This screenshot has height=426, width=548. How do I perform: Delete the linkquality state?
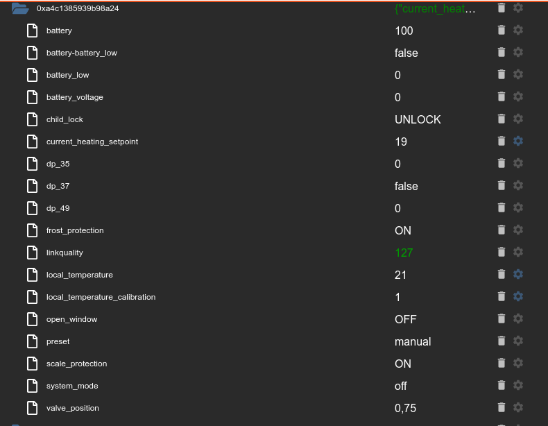[x=502, y=252]
